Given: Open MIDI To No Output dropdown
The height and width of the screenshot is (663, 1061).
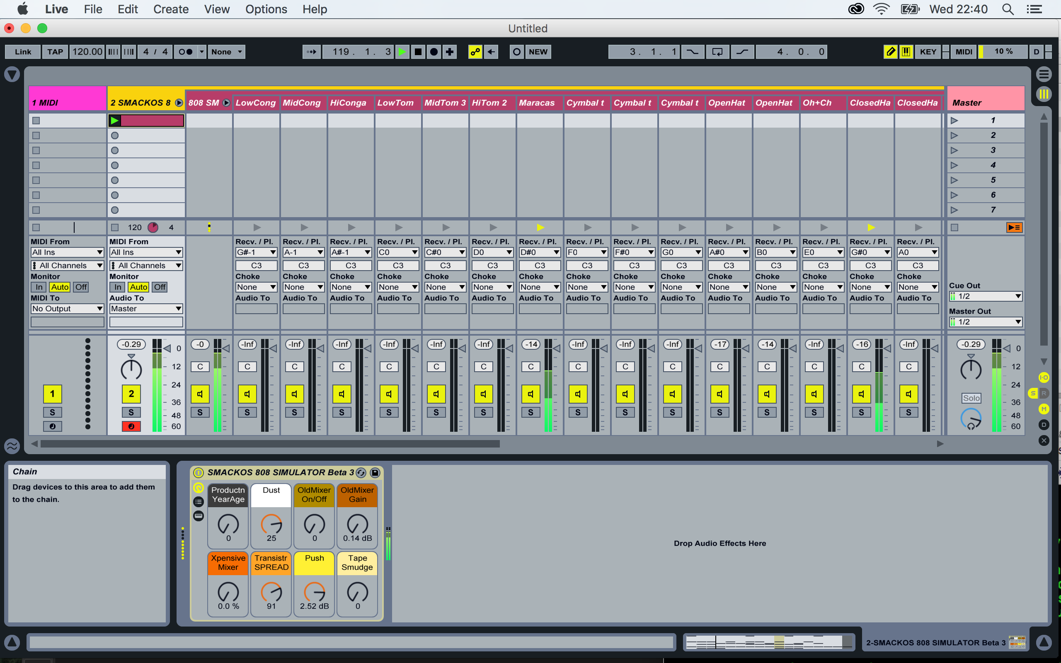Looking at the screenshot, I should (67, 309).
